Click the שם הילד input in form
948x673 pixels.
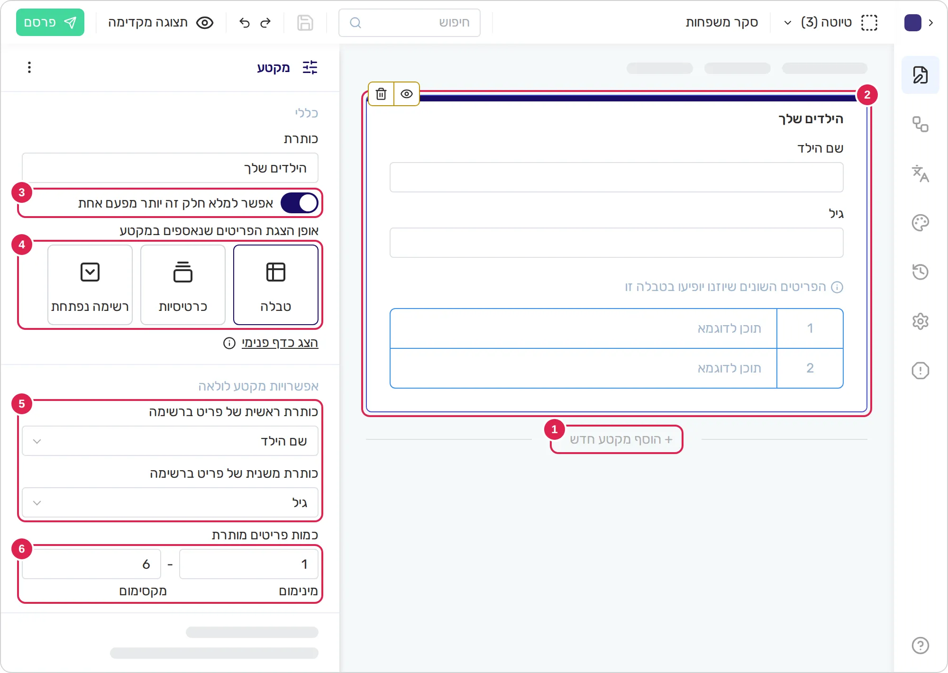coord(617,177)
